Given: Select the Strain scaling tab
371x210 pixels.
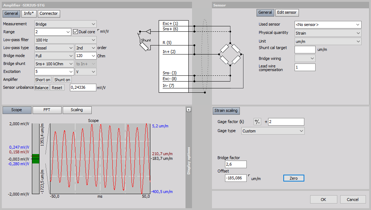Looking at the screenshot, I should point(226,110).
